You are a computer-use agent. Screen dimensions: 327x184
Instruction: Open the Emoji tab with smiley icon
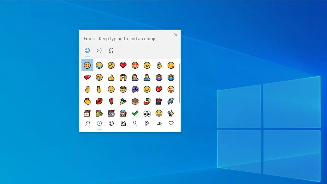87,50
